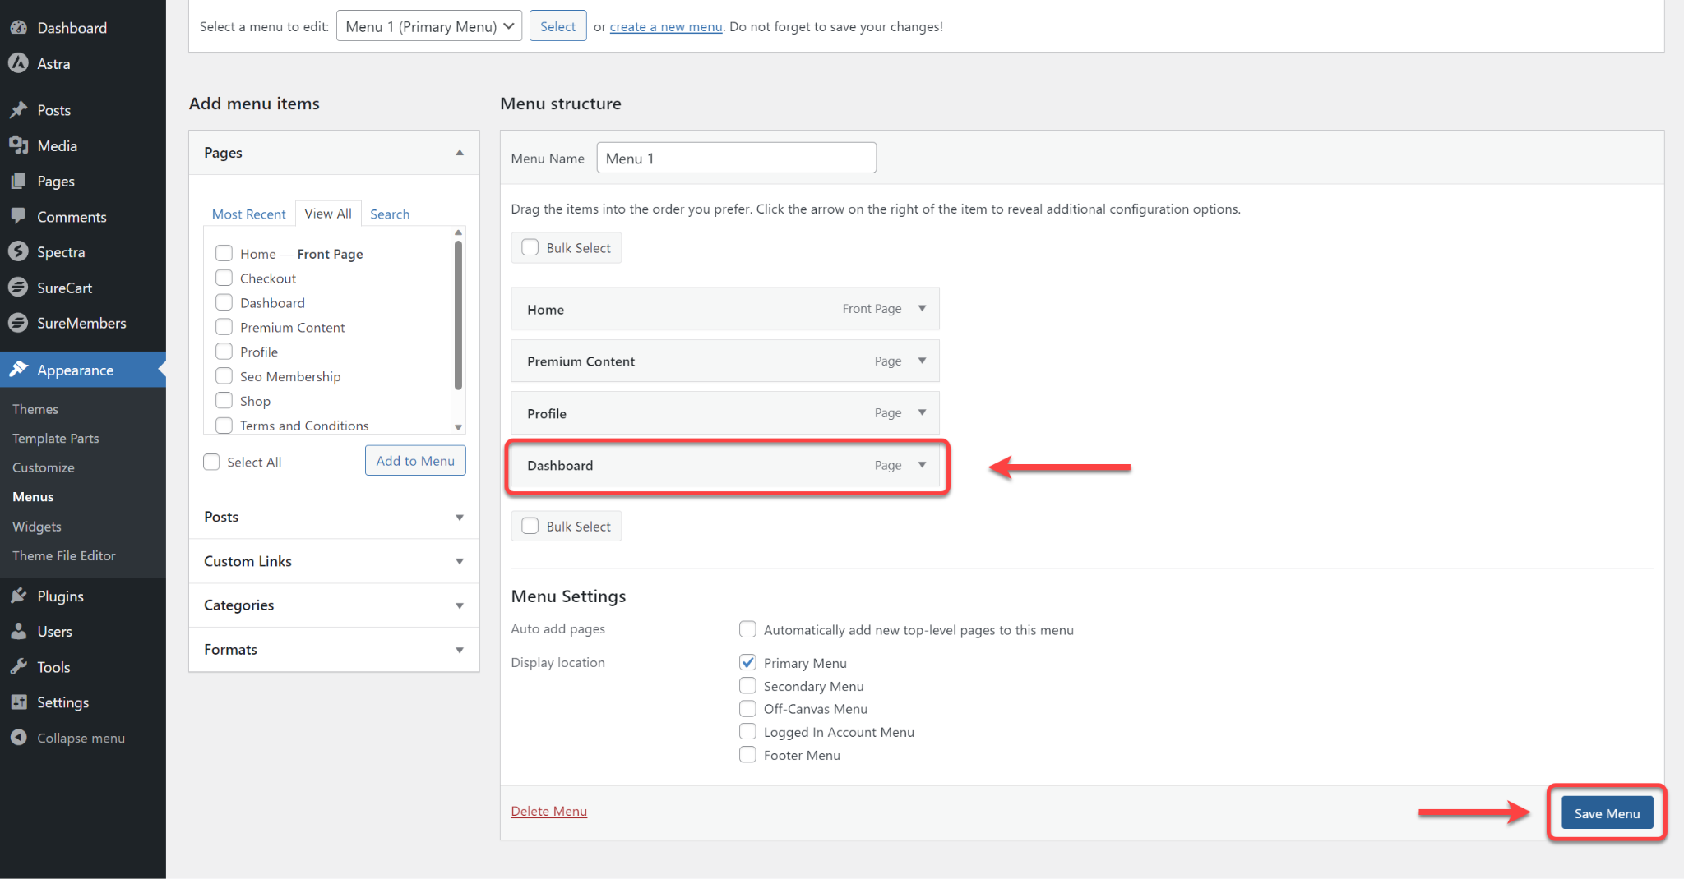Image resolution: width=1684 pixels, height=879 pixels.
Task: Tick the Profile page checkbox in list
Action: point(224,352)
